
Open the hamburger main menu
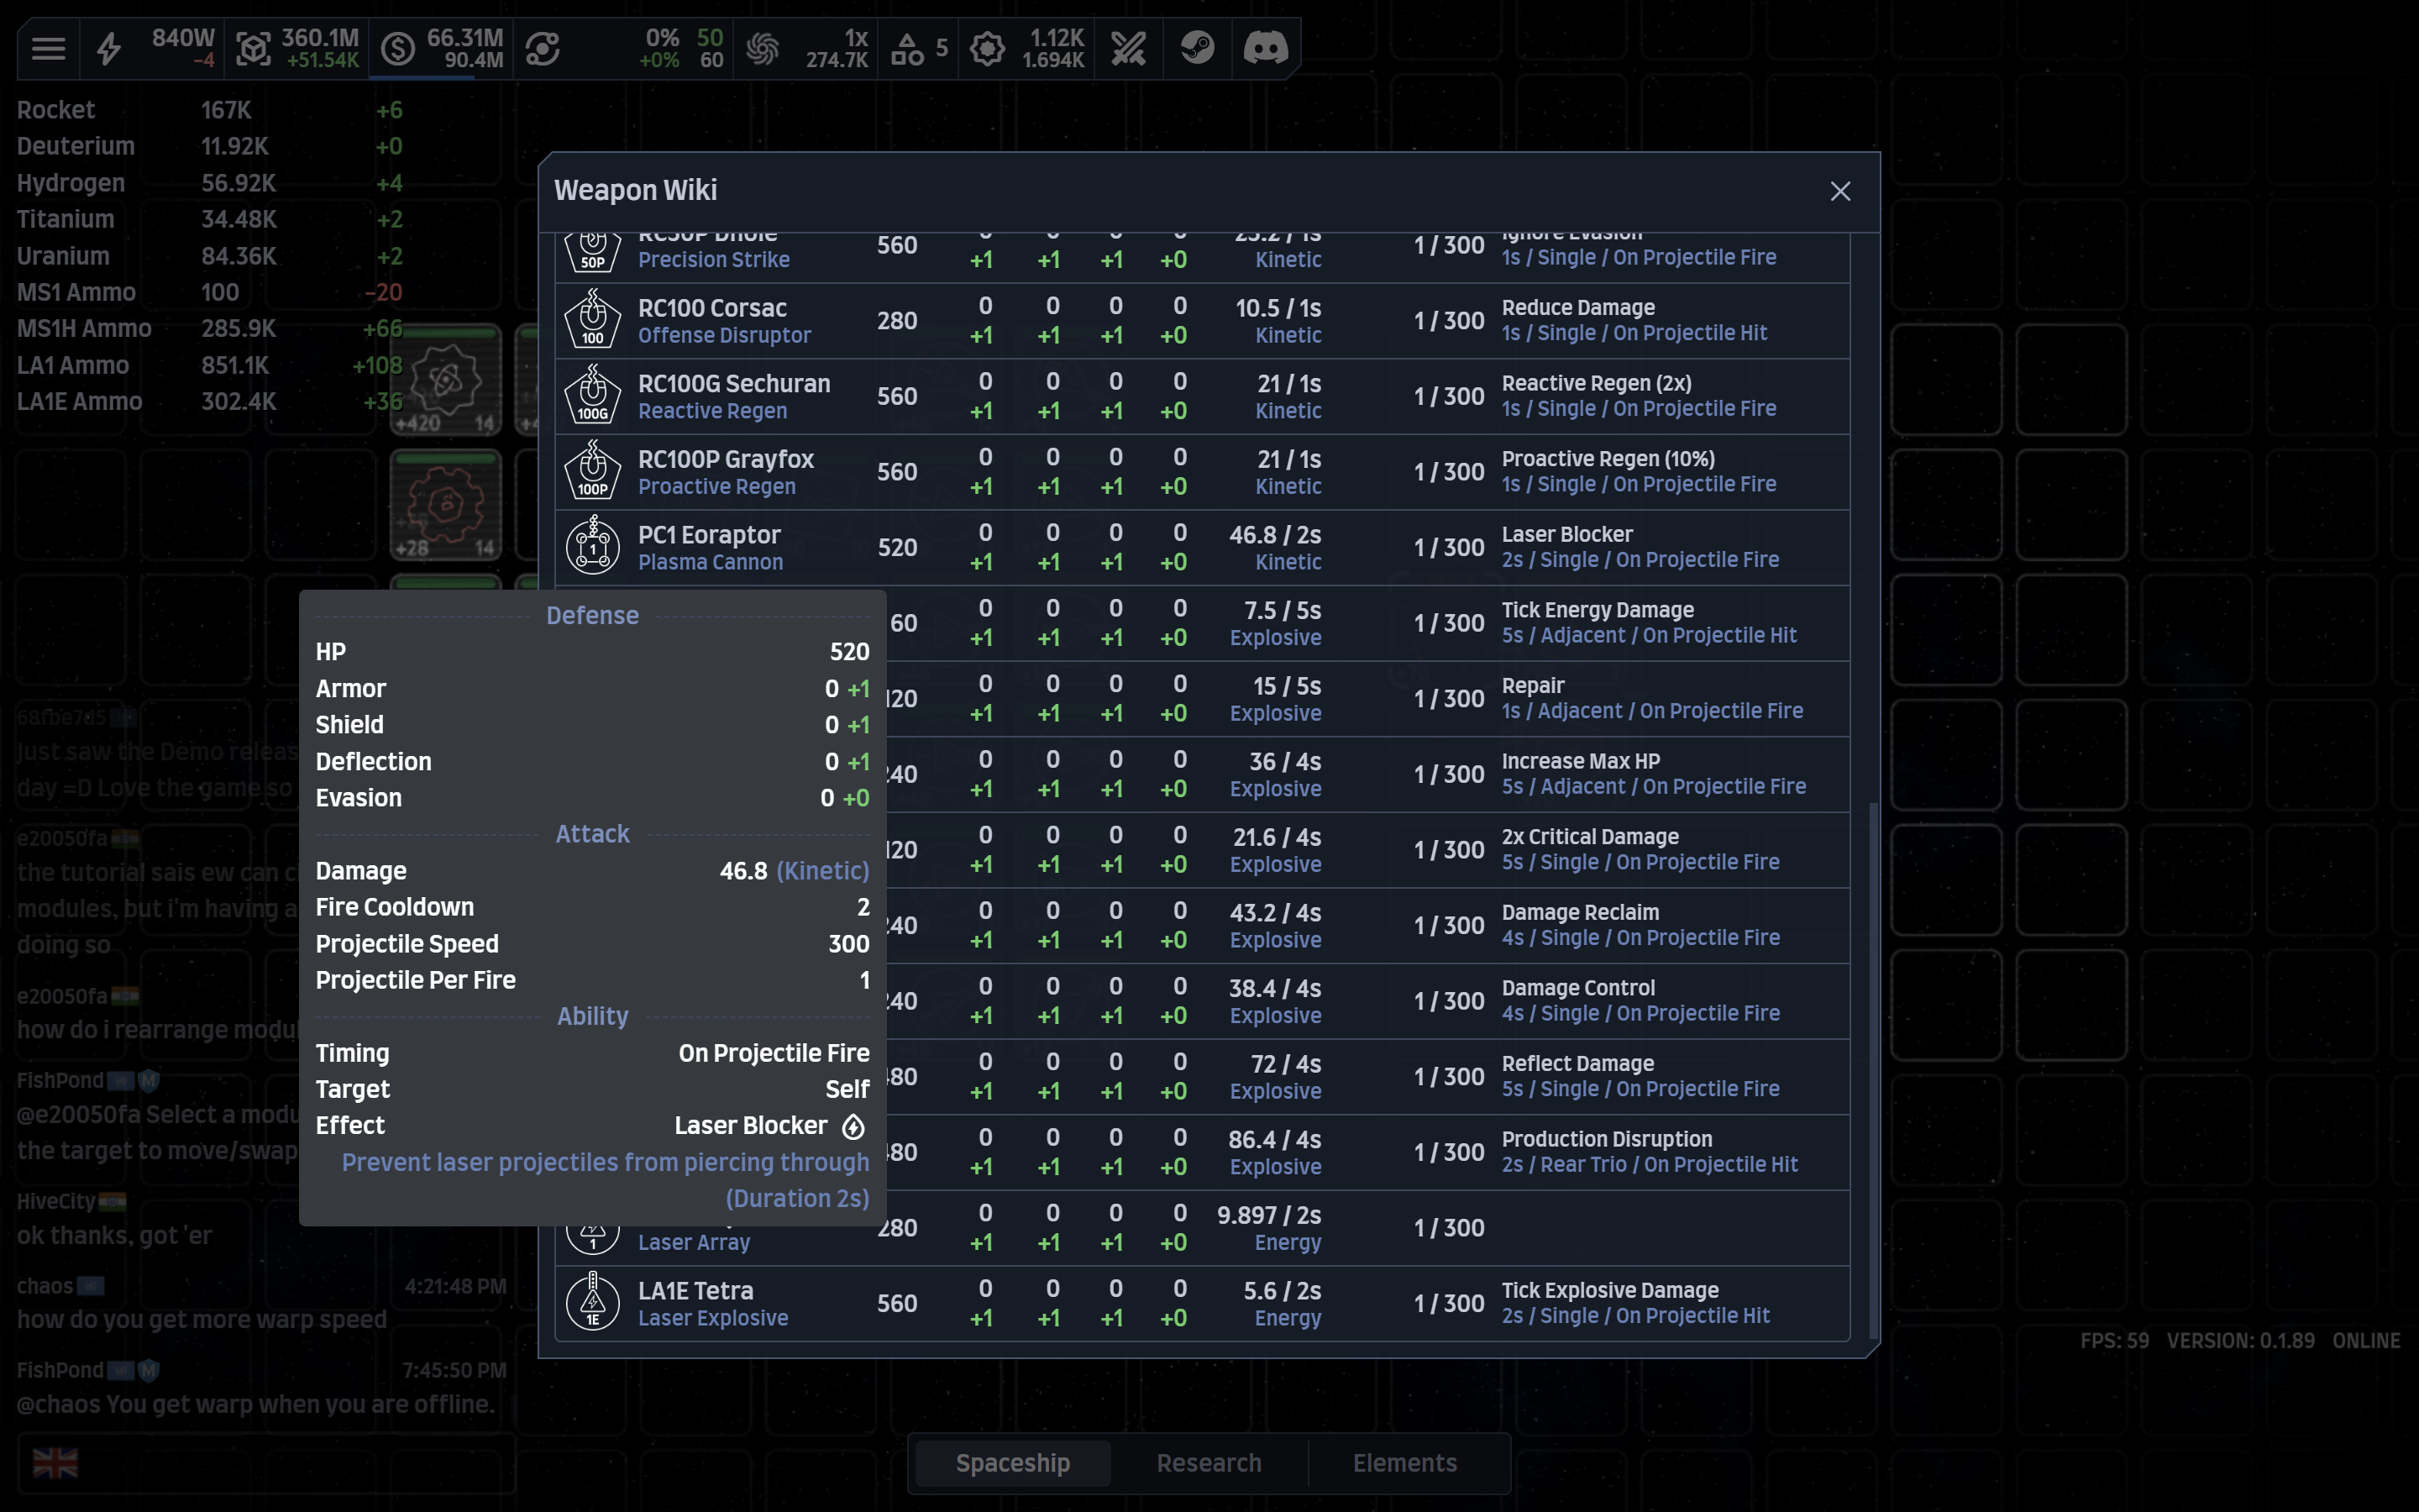pyautogui.click(x=48, y=48)
